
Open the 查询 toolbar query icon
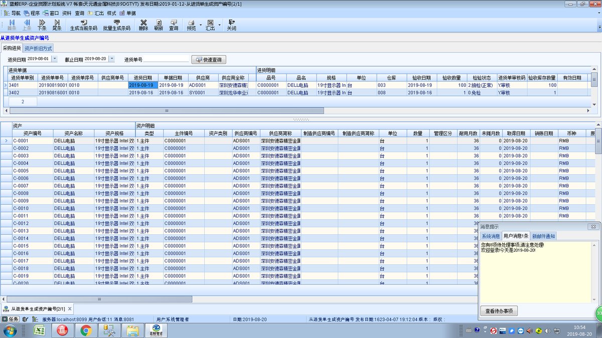click(174, 25)
